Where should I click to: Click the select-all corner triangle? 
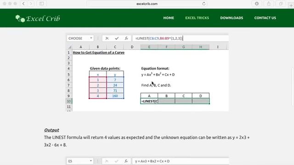coord(69,47)
